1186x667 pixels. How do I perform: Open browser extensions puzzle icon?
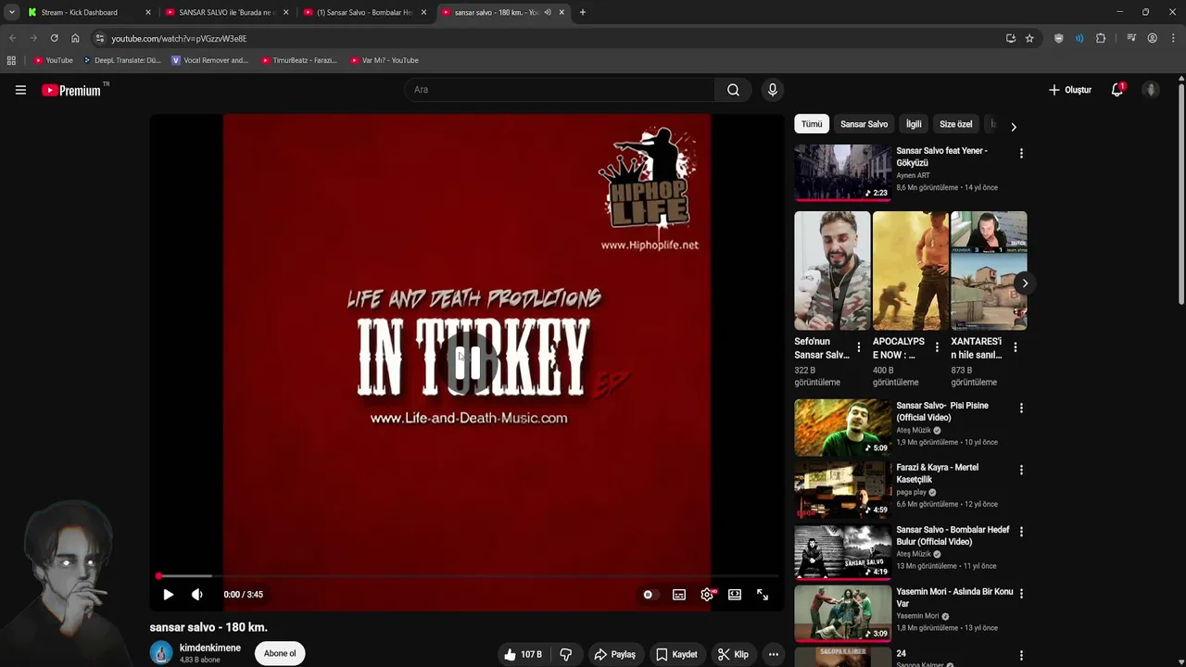click(x=1101, y=38)
